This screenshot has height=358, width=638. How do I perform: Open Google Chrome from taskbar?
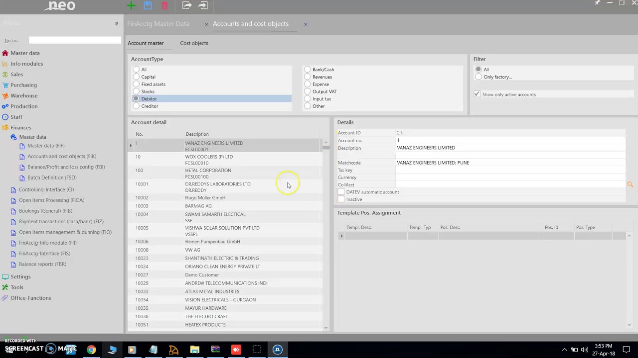coord(91,350)
